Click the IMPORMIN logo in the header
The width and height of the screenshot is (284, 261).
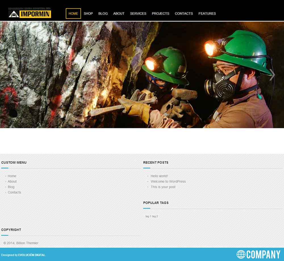point(30,13)
